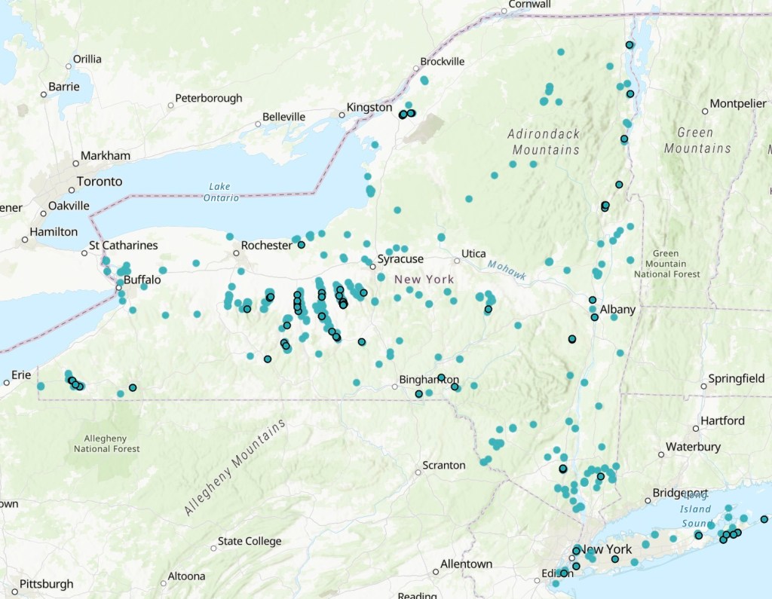Click the Scranton city marker circle
Image resolution: width=772 pixels, height=599 pixels.
pos(418,472)
